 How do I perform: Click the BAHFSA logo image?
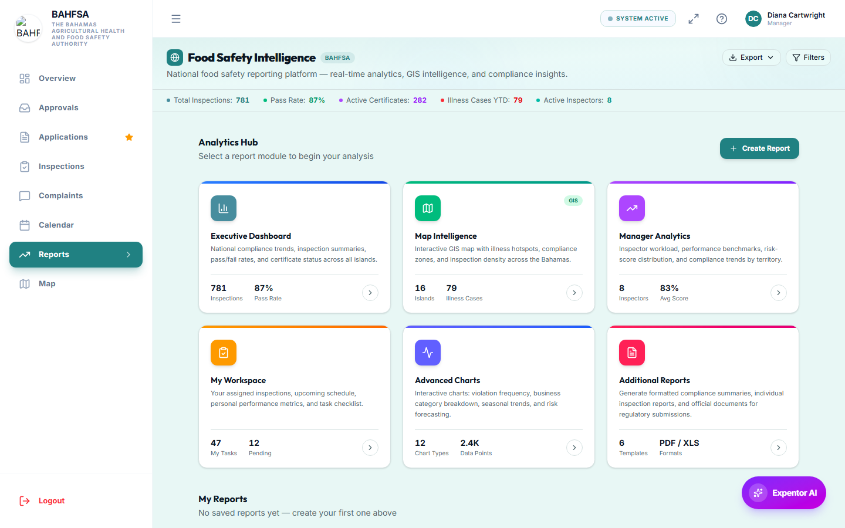(x=28, y=28)
